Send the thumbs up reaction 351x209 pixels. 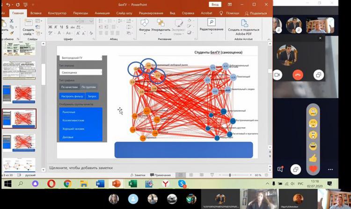point(313,158)
